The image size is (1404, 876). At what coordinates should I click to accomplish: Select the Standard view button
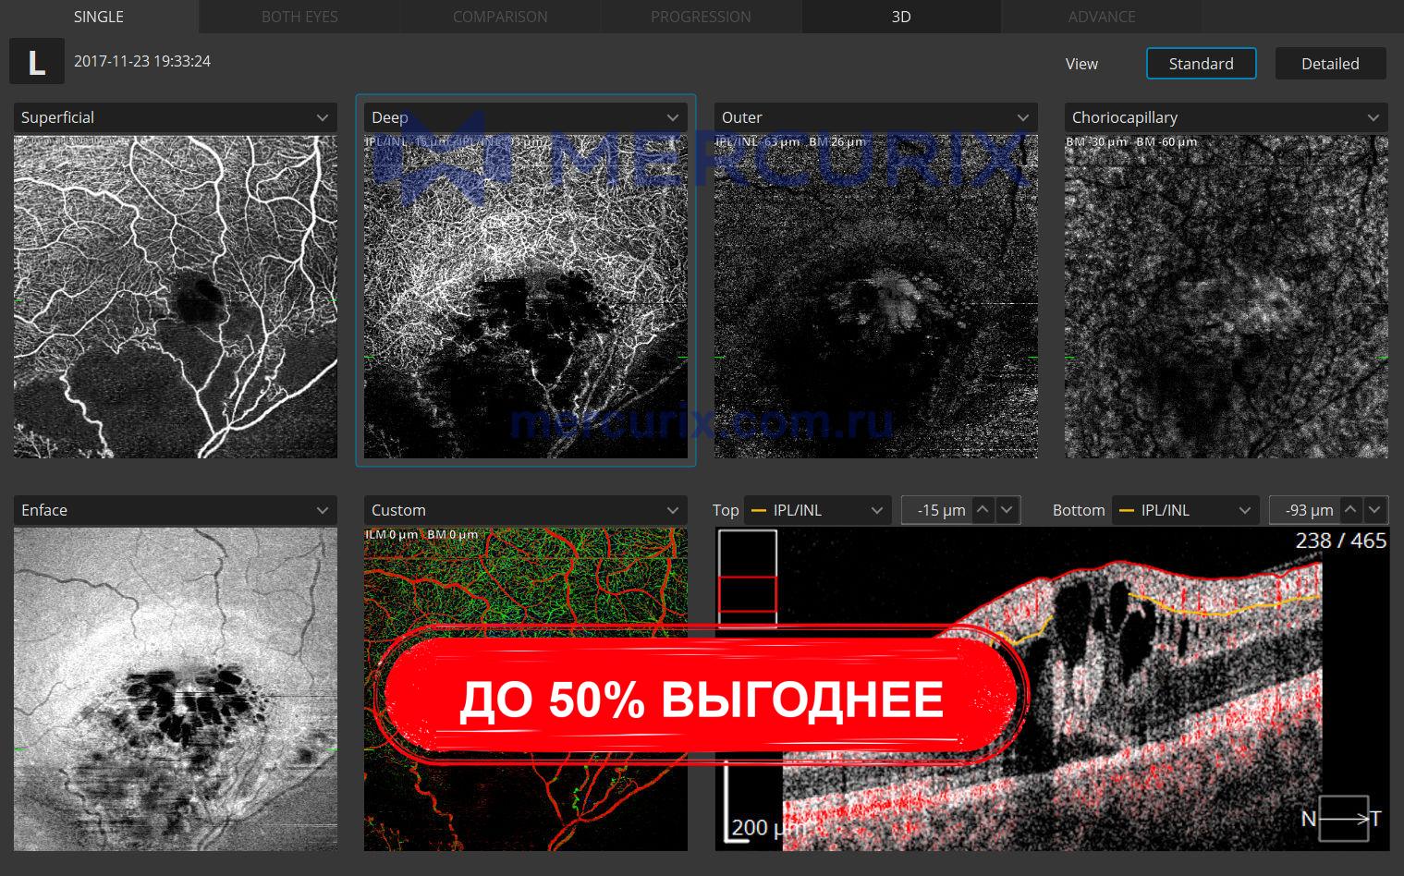coord(1202,64)
